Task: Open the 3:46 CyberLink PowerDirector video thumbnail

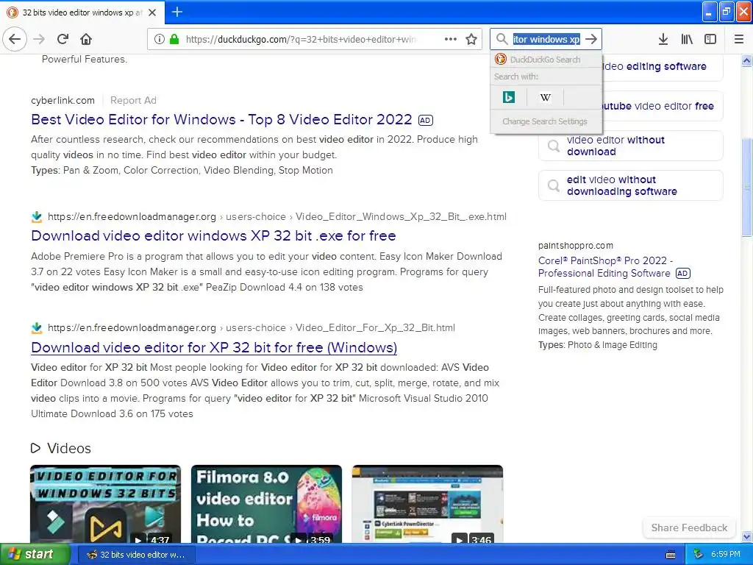Action: (427, 504)
